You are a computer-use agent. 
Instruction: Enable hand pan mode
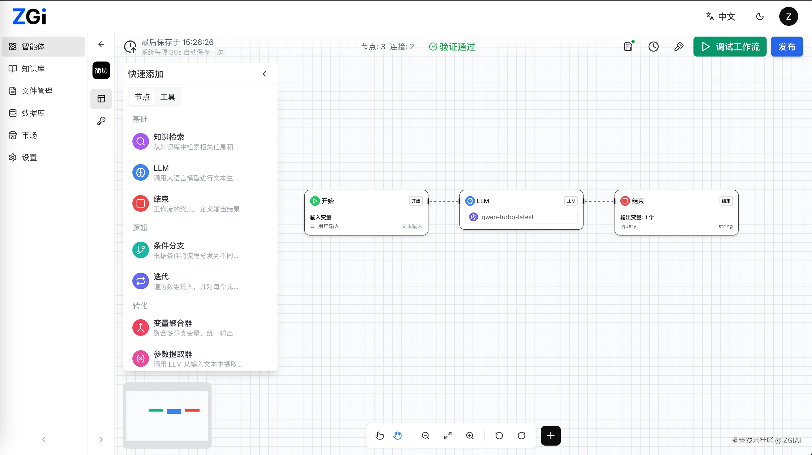[x=397, y=435]
